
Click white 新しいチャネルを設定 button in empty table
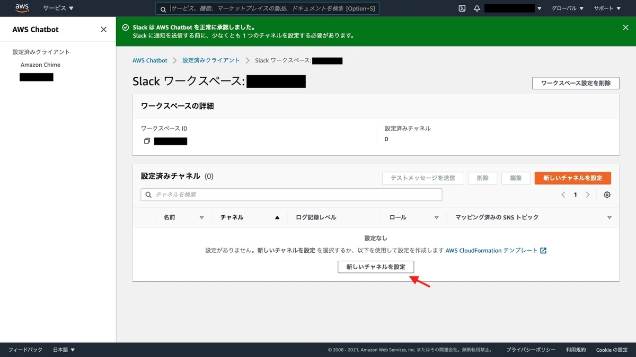pos(376,267)
